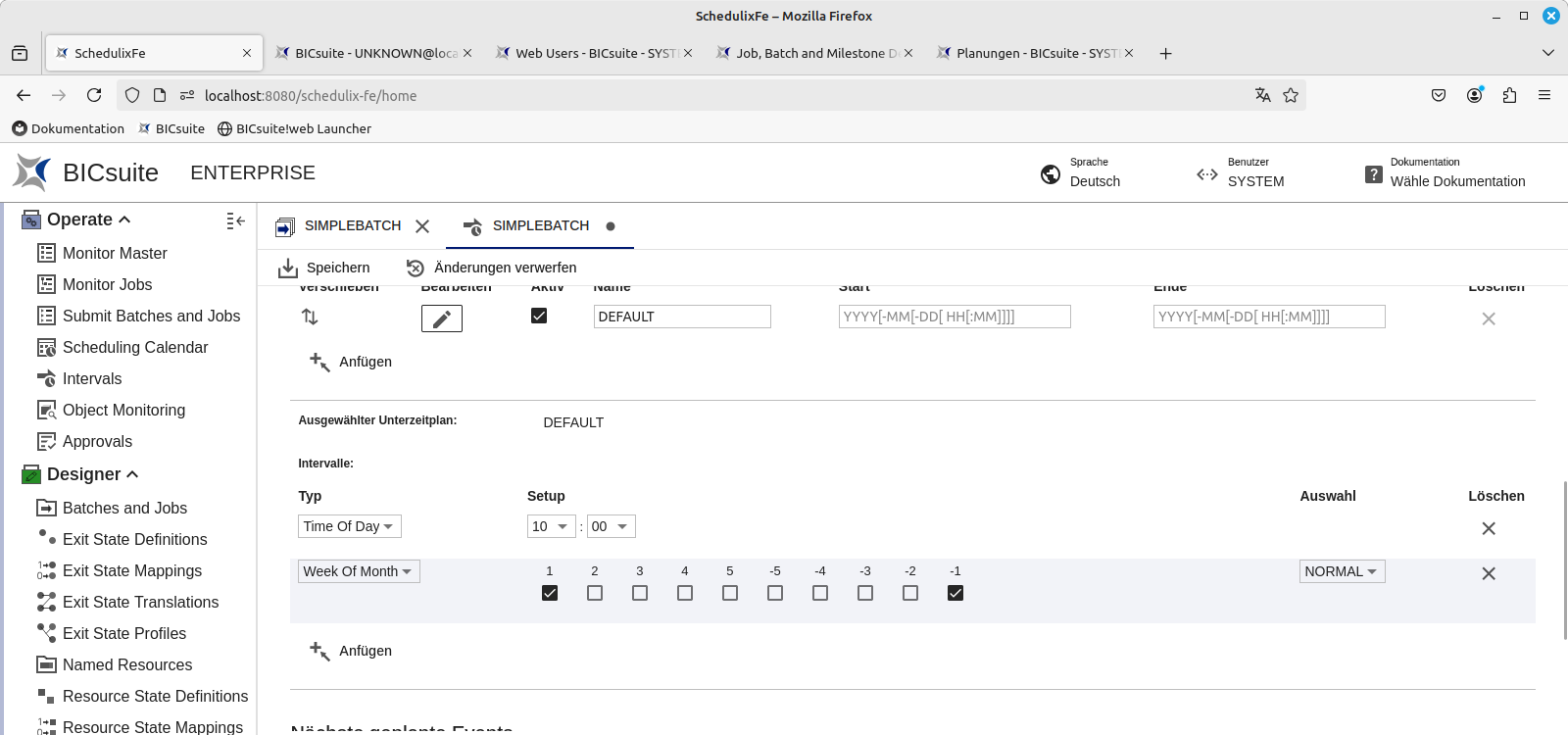Open the NORMAL selection dropdown

(1342, 571)
